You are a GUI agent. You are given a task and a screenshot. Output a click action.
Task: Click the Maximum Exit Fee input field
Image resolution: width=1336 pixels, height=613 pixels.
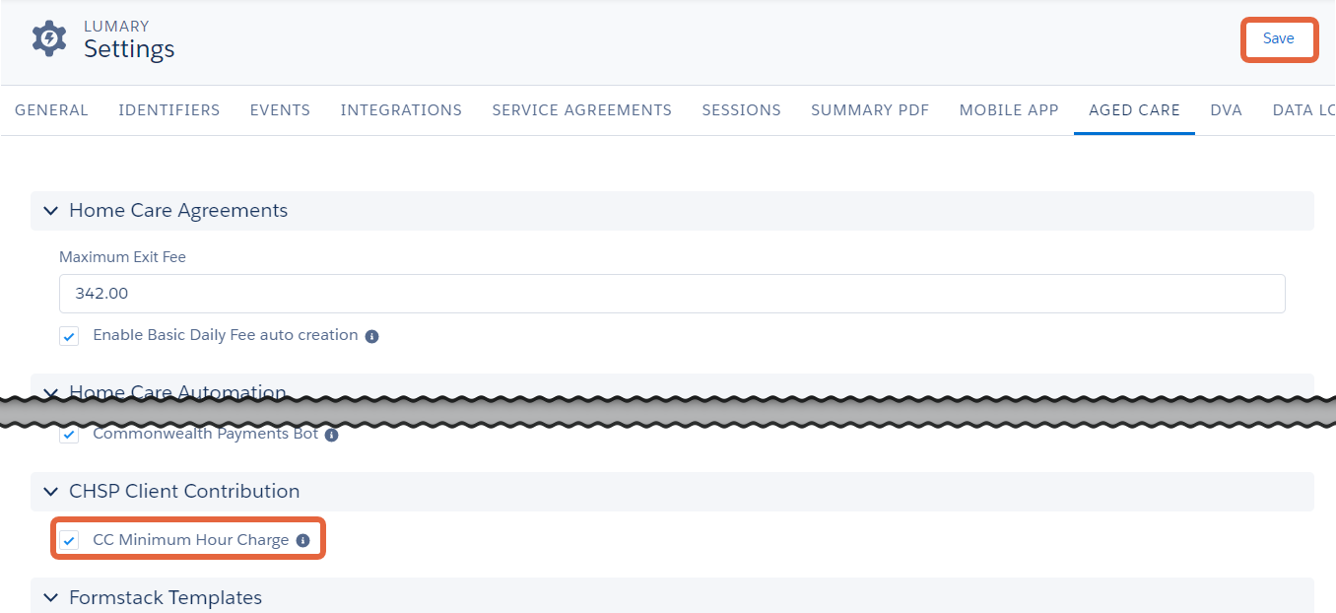click(672, 294)
